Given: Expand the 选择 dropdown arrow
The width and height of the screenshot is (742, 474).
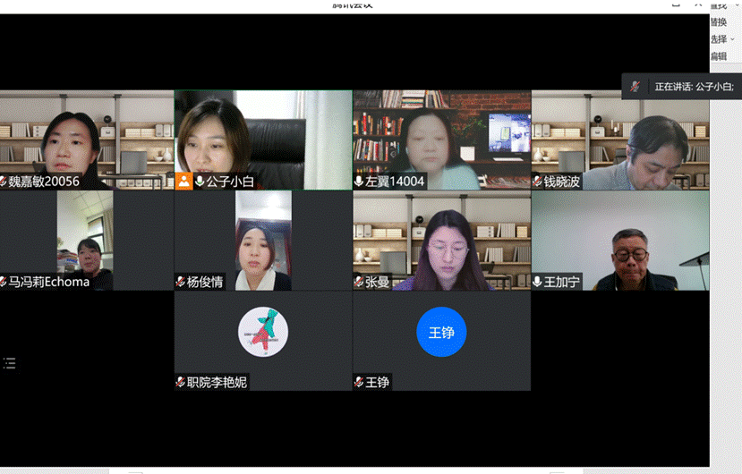Looking at the screenshot, I should [733, 39].
